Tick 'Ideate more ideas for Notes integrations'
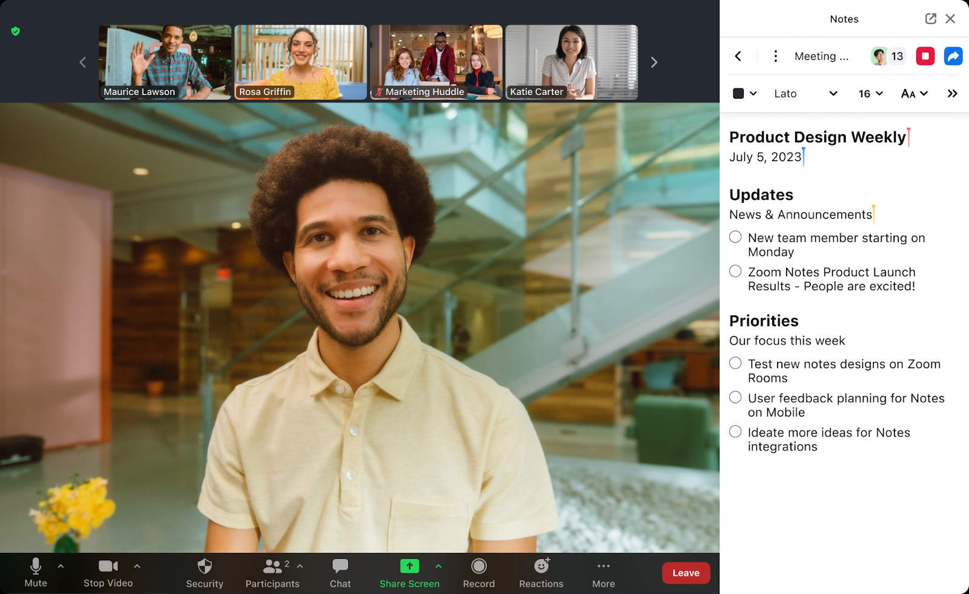Image resolution: width=969 pixels, height=594 pixels. 735,431
